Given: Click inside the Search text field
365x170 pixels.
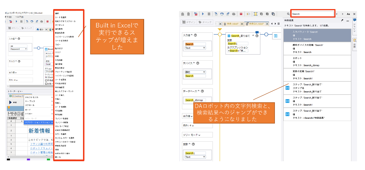Looking at the screenshot, I should (312, 14).
